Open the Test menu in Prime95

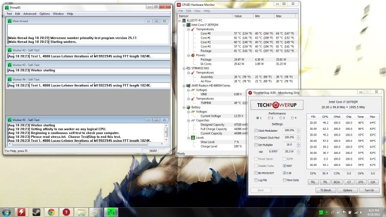(9, 14)
